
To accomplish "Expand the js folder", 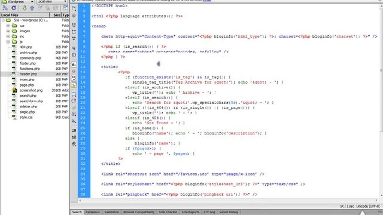I will click(x=8, y=42).
